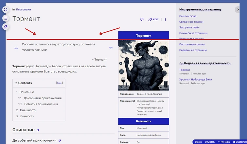The image size is (247, 144).
Task: Open Загрузить файл link
Action: (189, 27)
